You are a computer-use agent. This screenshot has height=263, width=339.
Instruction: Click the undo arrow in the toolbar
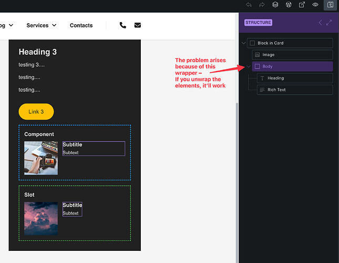[249, 5]
